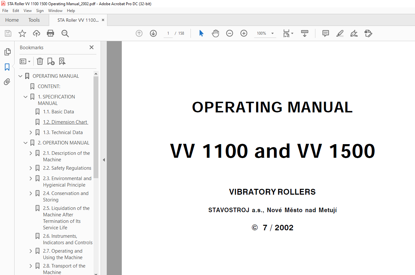Click the find current bookmark icon
This screenshot has width=415, height=275.
(62, 61)
